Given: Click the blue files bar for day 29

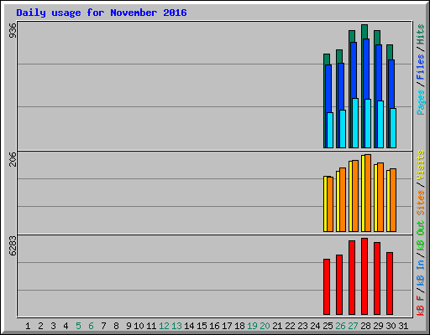Looking at the screenshot, I should [x=379, y=73].
